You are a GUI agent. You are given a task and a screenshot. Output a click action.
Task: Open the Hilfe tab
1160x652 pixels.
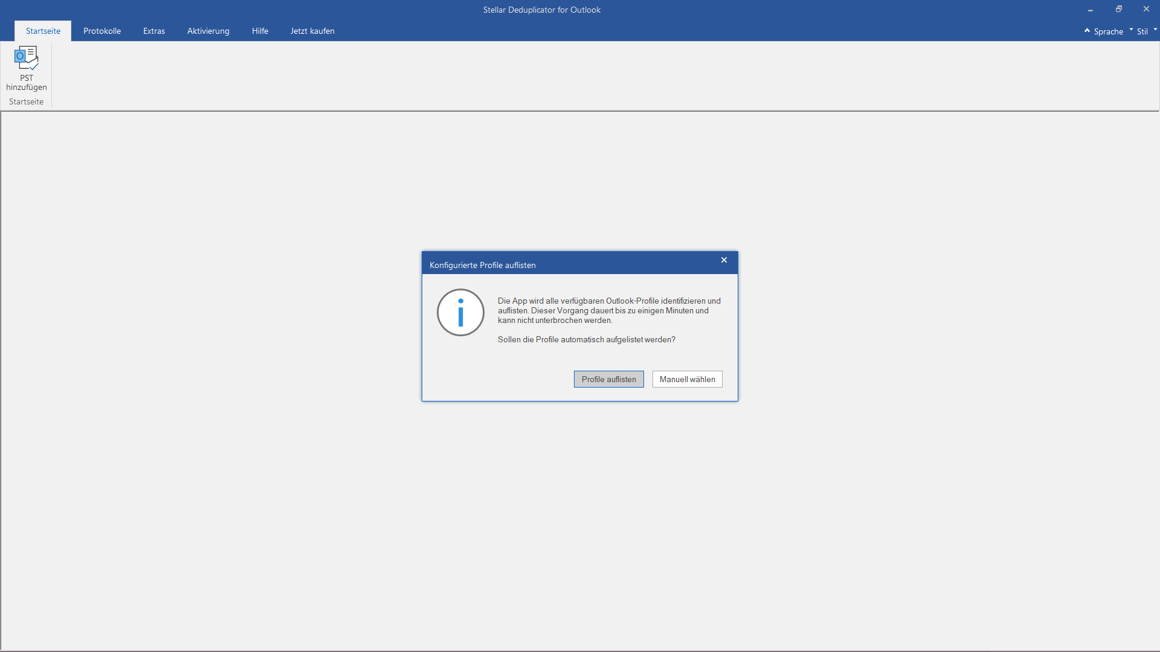[x=260, y=31]
